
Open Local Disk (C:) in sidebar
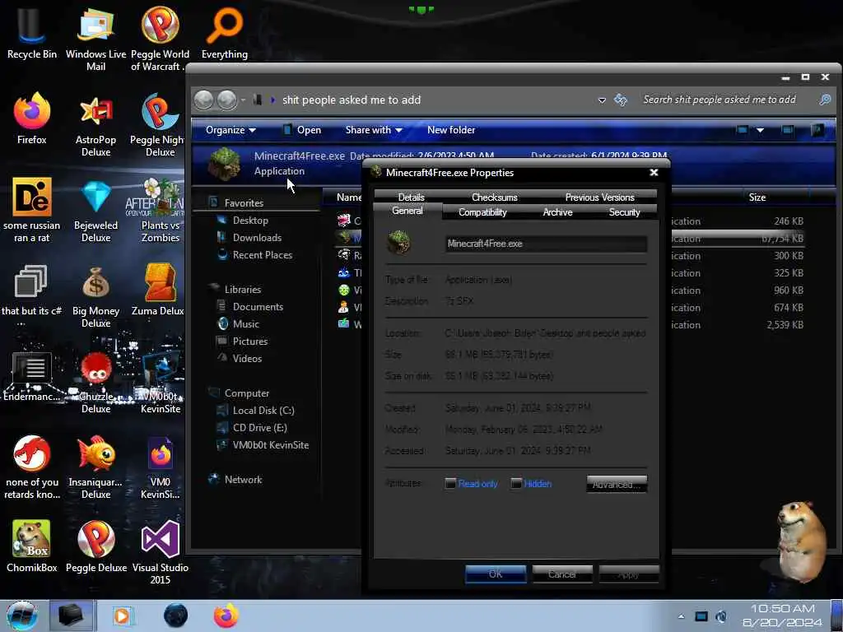tap(263, 410)
